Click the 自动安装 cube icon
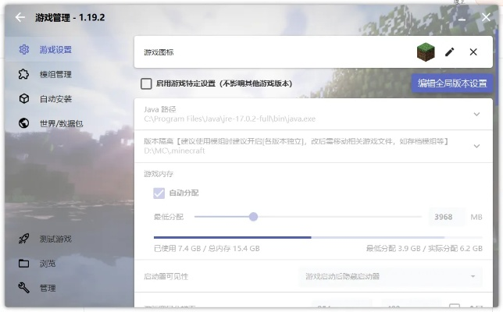This screenshot has width=503, height=312. 23,98
